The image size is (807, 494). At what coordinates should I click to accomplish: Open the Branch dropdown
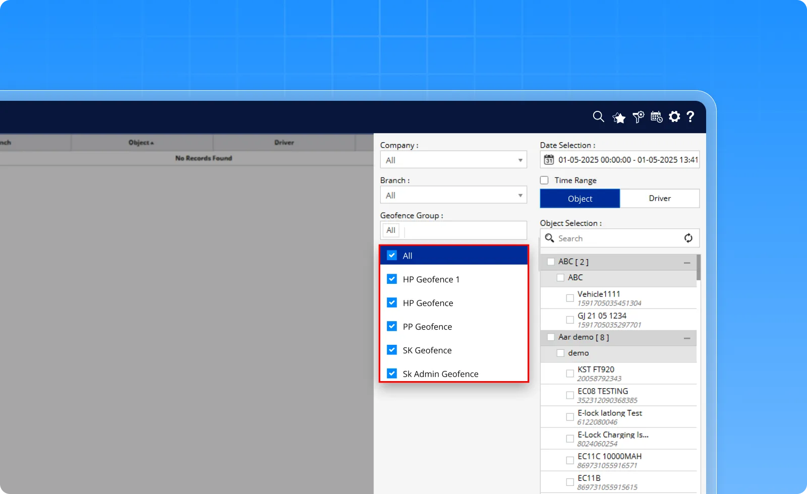[453, 196]
